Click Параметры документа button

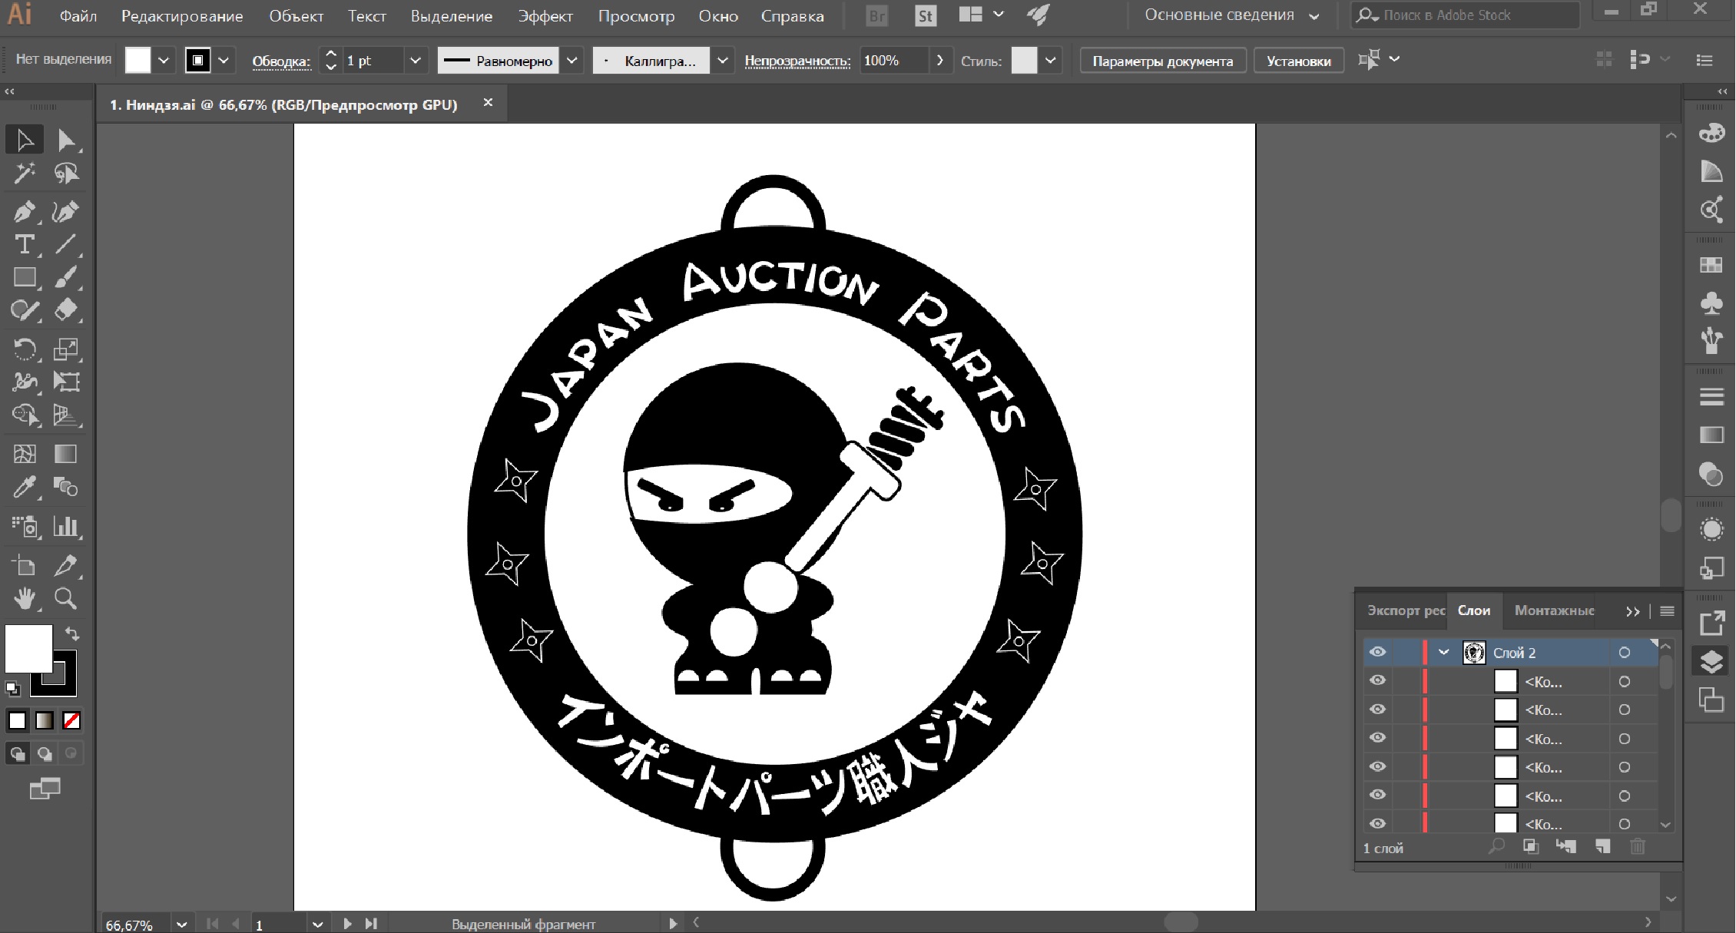(1162, 61)
